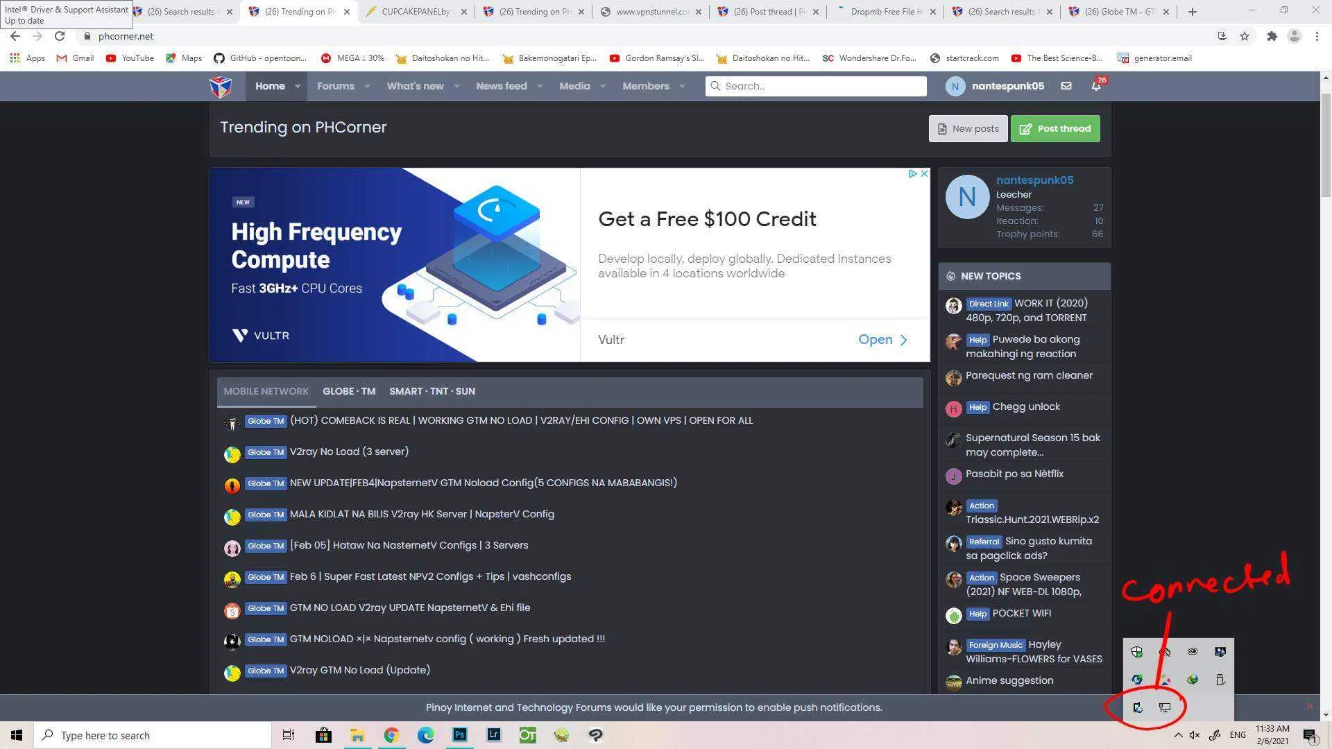Open Task View on the taskbar
The image size is (1332, 749).
coord(289,735)
